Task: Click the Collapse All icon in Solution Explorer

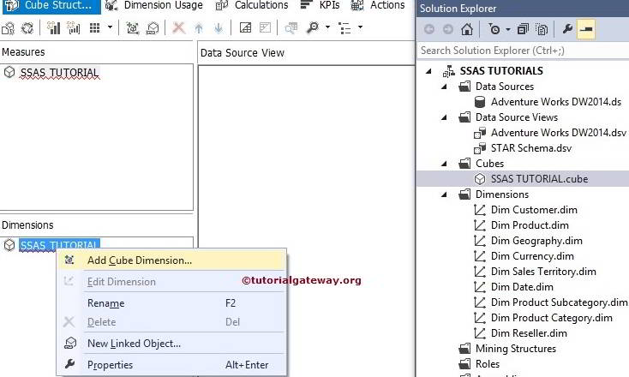Action: [x=523, y=29]
